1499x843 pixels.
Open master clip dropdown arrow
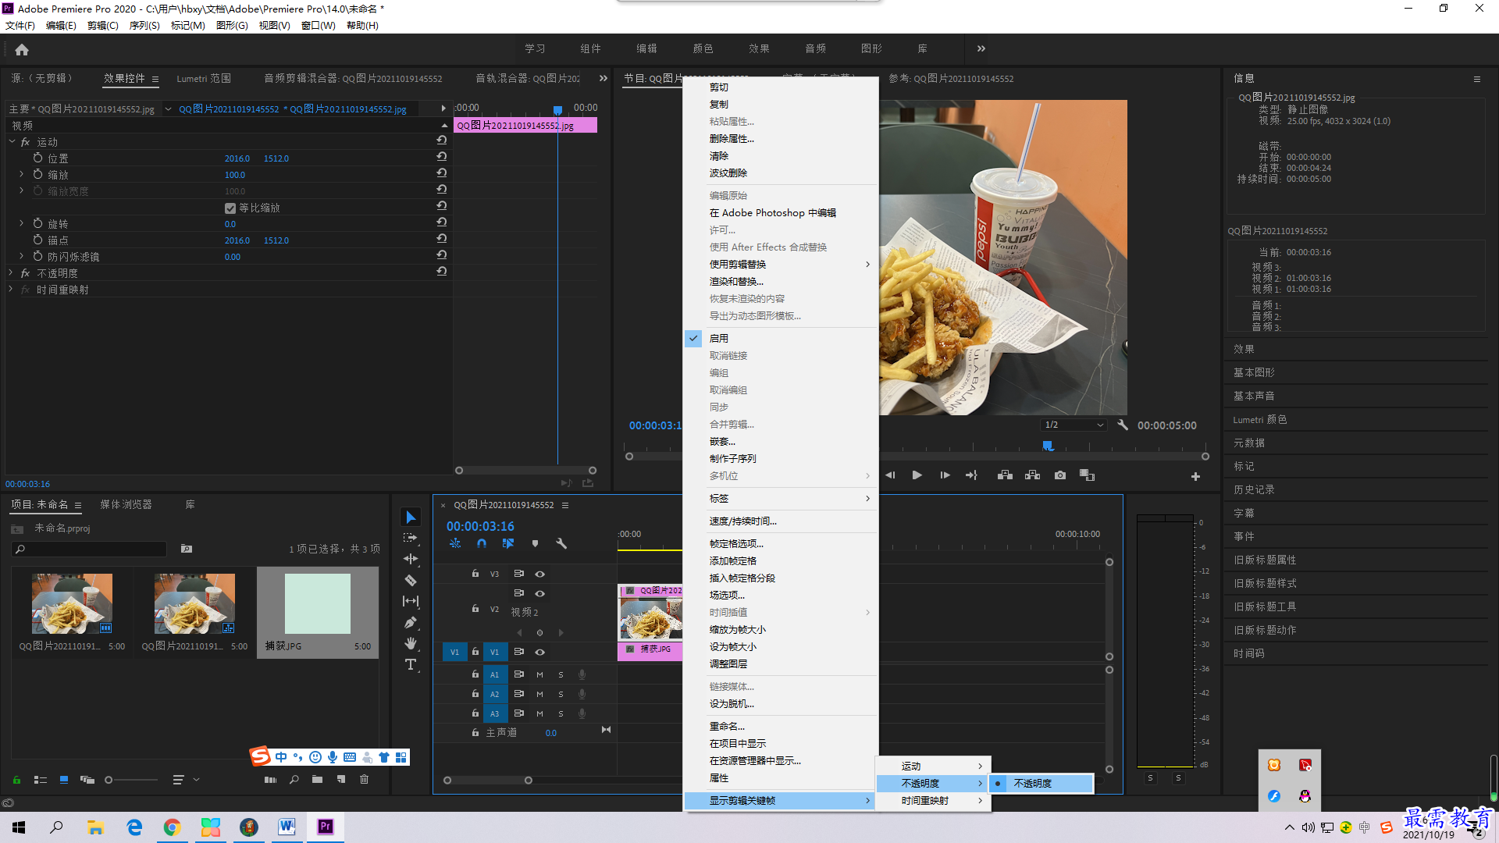tap(168, 109)
